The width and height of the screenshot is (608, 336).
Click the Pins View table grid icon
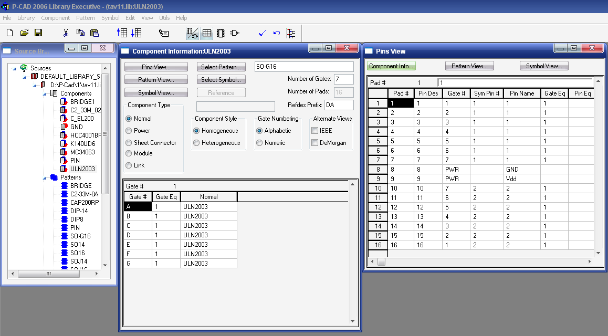207,33
